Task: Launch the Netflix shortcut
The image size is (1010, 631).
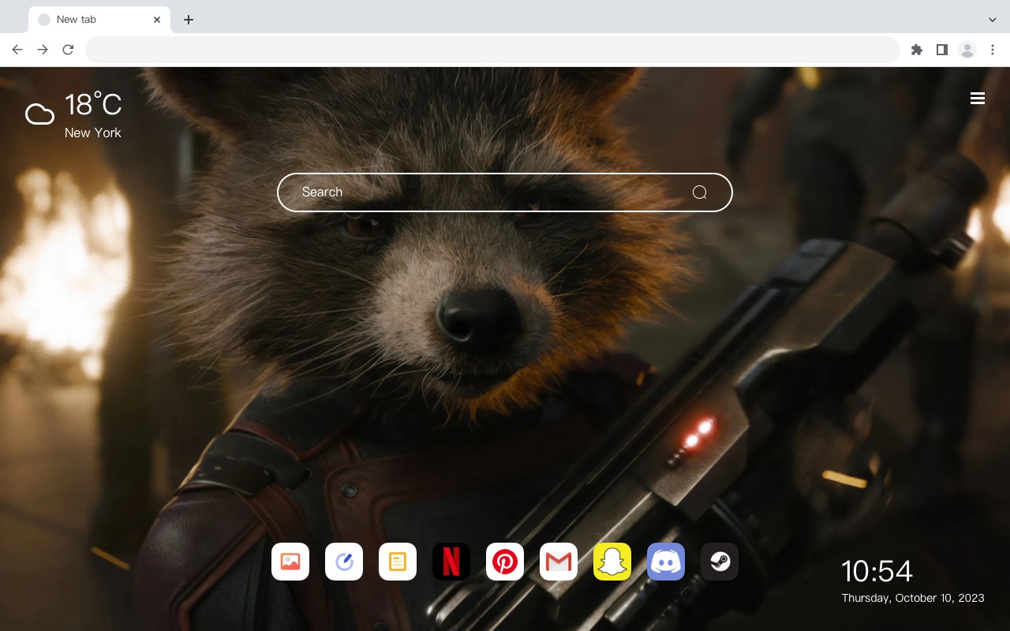Action: 451,562
